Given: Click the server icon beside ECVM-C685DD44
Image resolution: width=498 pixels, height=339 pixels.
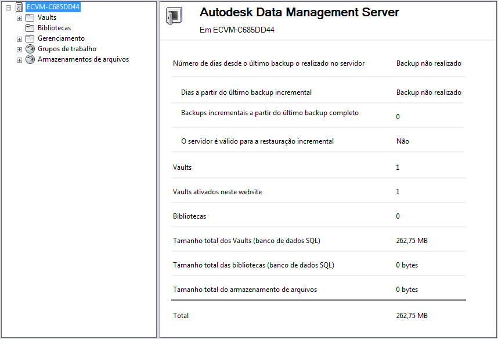Looking at the screenshot, I should (19, 7).
